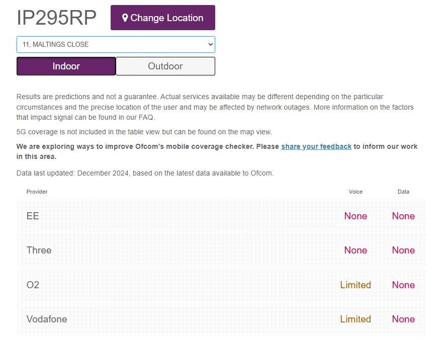
Task: Click the address selector's chevron arrow
Action: (210, 44)
